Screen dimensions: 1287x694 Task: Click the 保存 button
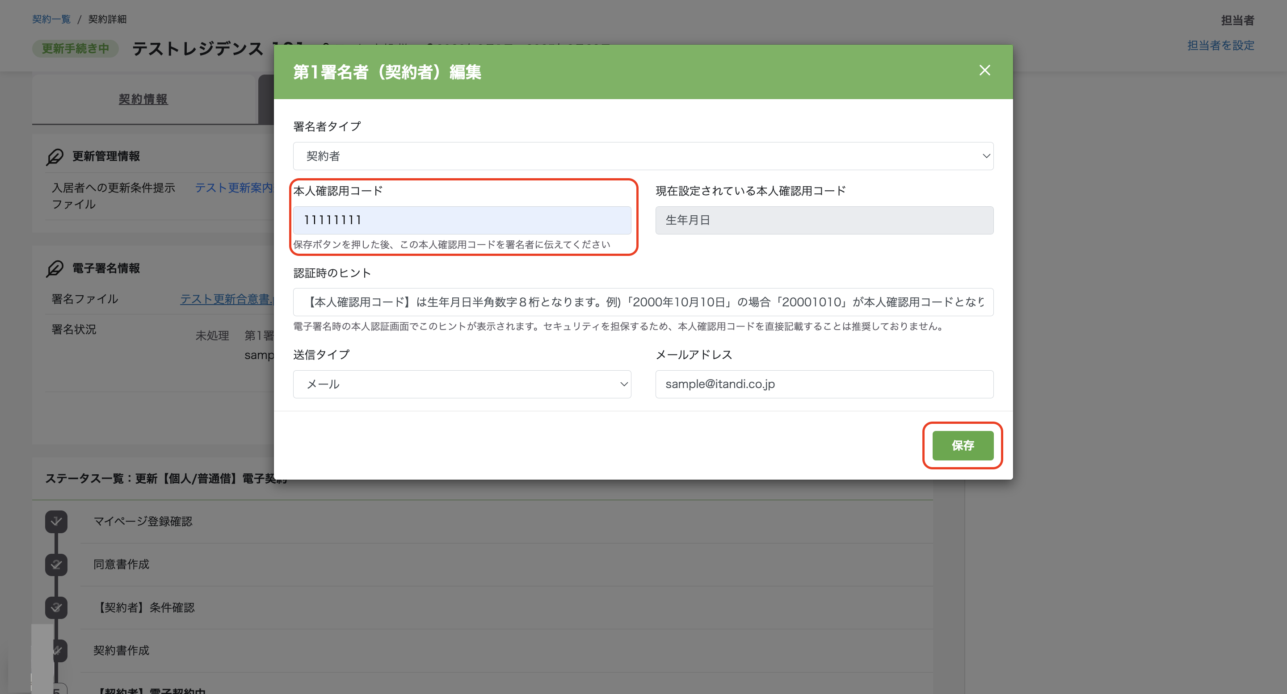click(962, 445)
